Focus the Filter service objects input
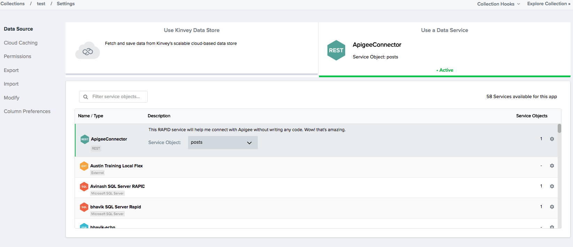 coord(117,97)
